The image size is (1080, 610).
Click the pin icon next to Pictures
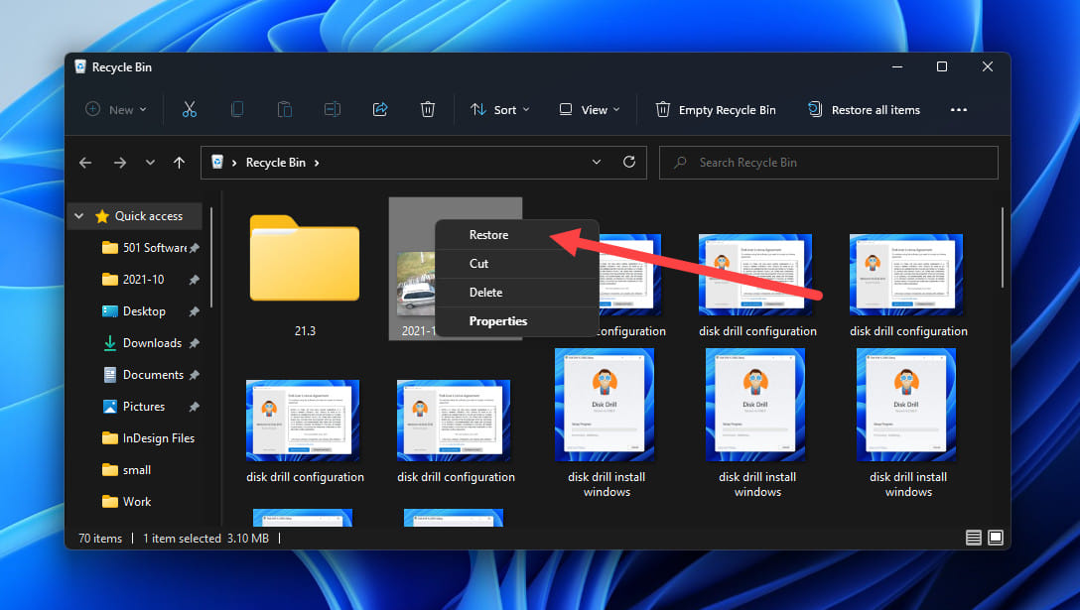[x=195, y=407]
